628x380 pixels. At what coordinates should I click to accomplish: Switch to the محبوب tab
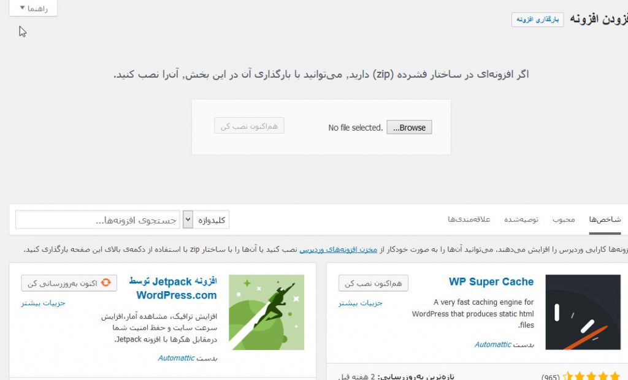coord(564,219)
